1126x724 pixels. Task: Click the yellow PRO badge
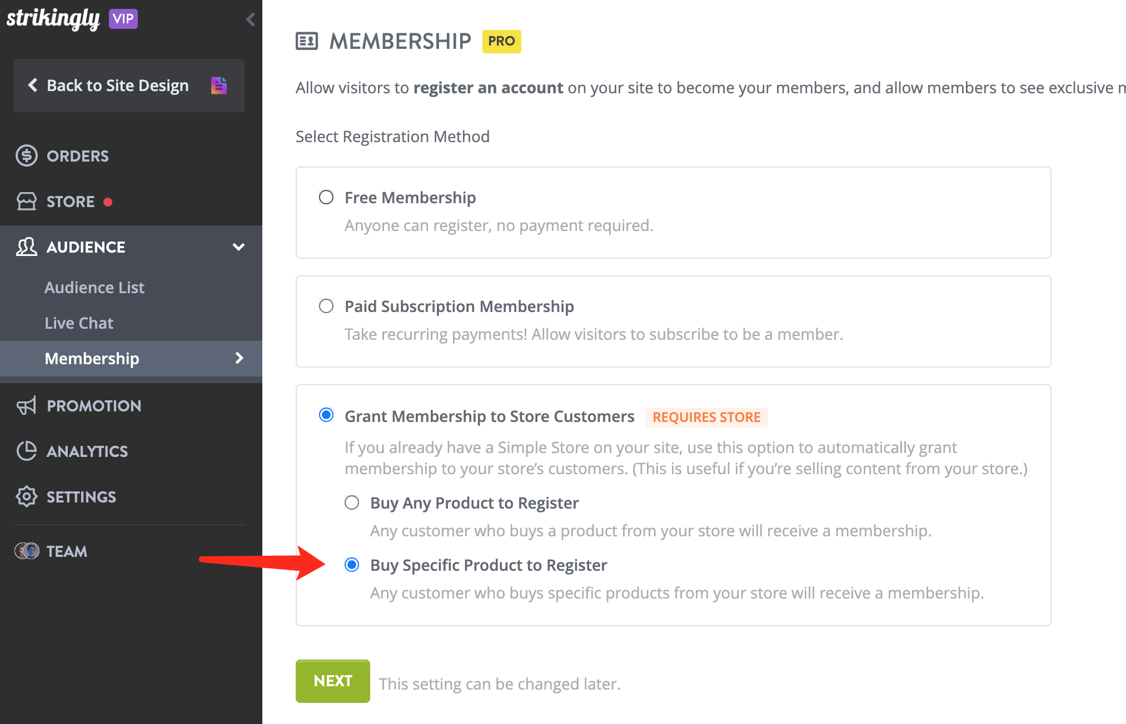[x=501, y=42]
